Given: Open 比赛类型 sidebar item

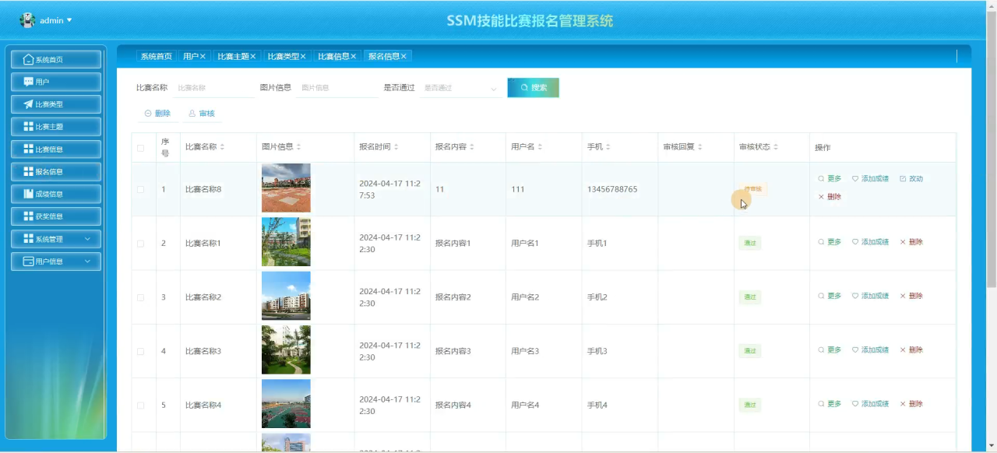Looking at the screenshot, I should coord(56,104).
